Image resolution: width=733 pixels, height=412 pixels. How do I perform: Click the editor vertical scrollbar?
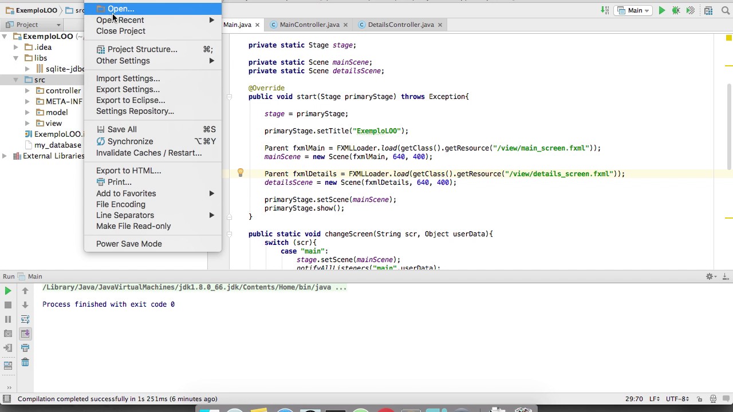point(729,126)
